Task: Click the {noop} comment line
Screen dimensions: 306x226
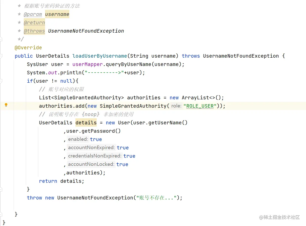Action: (86, 114)
